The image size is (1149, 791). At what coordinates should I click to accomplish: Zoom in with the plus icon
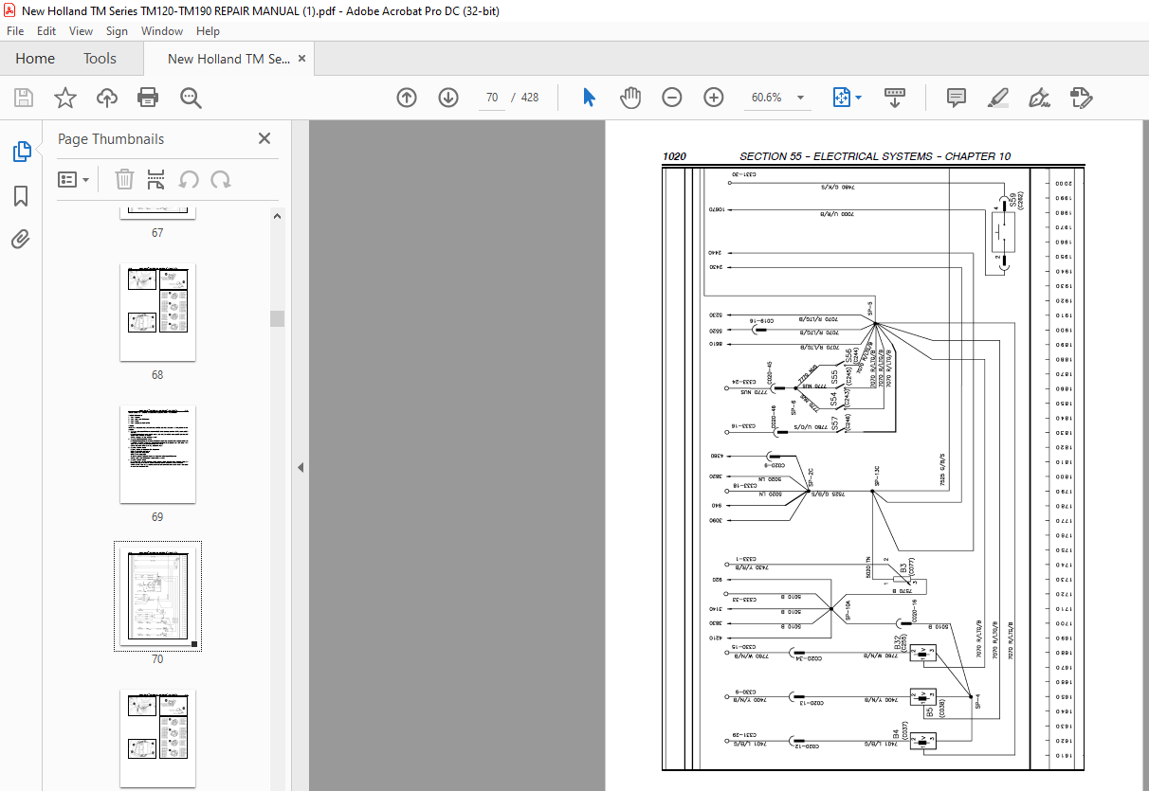click(714, 98)
